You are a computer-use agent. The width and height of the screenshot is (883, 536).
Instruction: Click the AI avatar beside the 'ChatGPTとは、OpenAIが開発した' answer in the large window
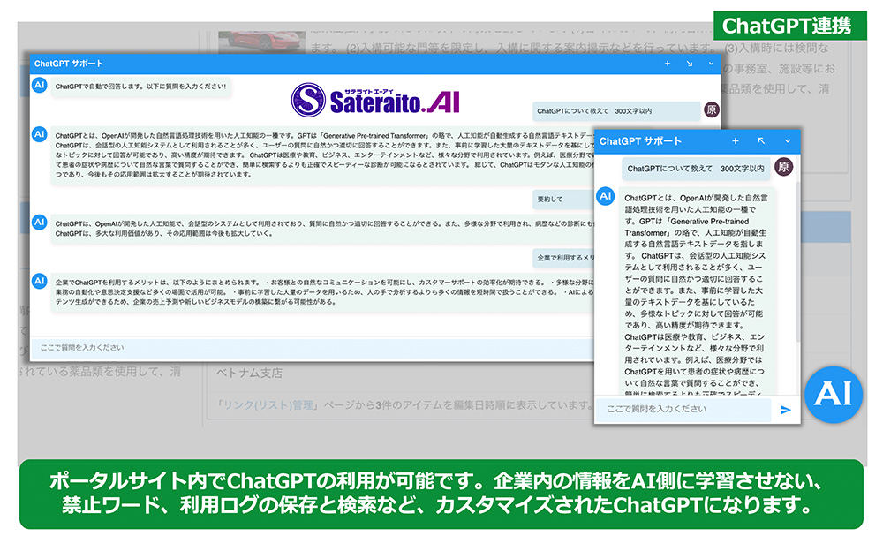click(39, 134)
